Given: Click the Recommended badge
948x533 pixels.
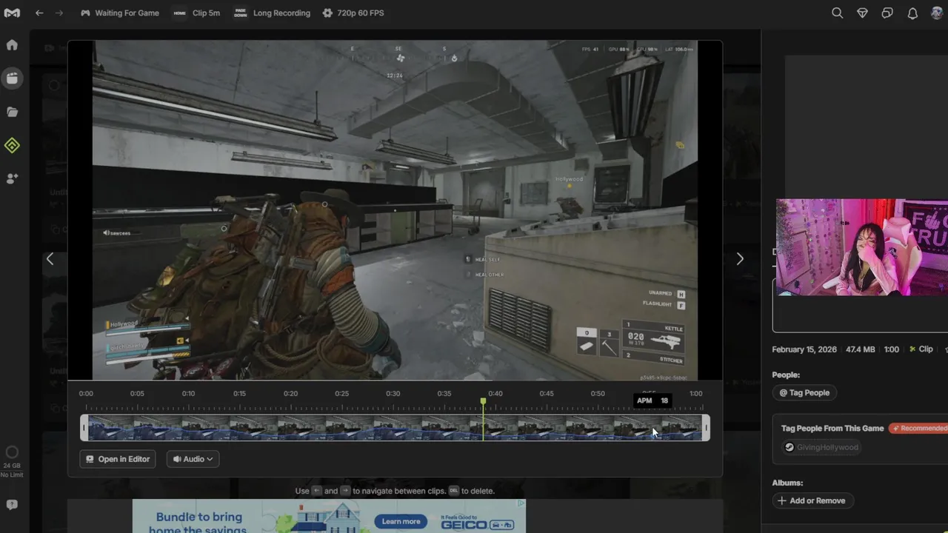Looking at the screenshot, I should (x=918, y=429).
